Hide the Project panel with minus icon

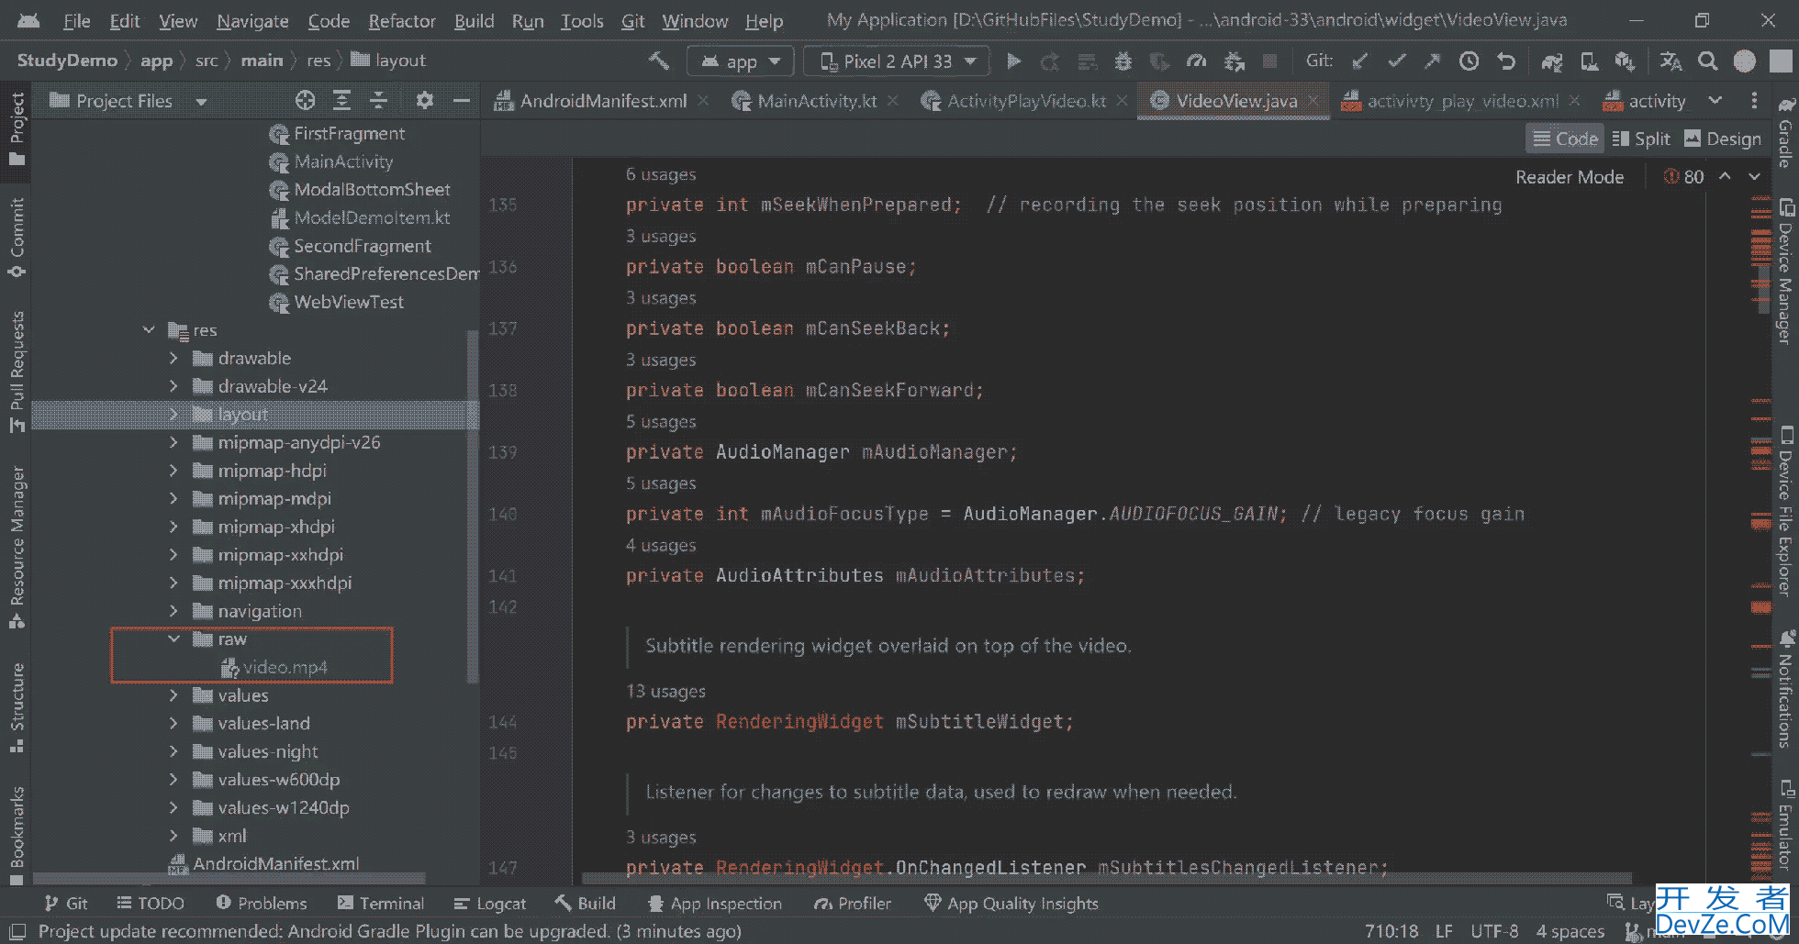(x=461, y=101)
